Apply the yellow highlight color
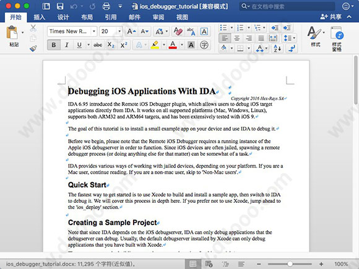This screenshot has height=269, width=359. coord(155,45)
